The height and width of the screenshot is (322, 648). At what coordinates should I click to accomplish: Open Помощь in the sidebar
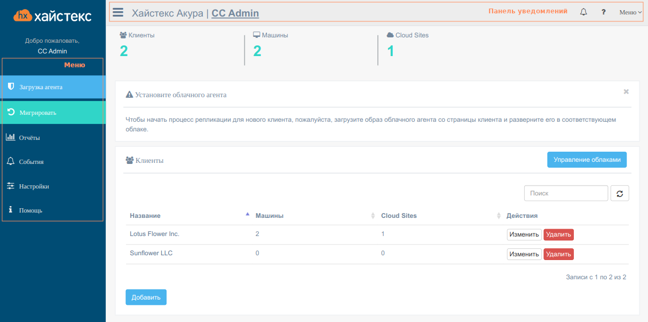[x=30, y=210]
